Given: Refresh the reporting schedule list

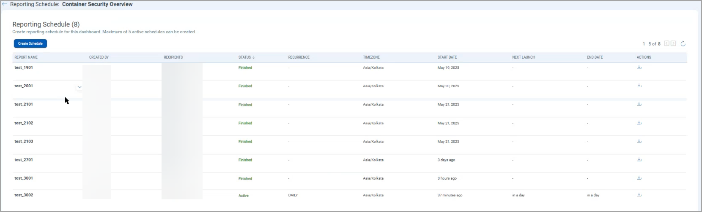Looking at the screenshot, I should coord(683,44).
